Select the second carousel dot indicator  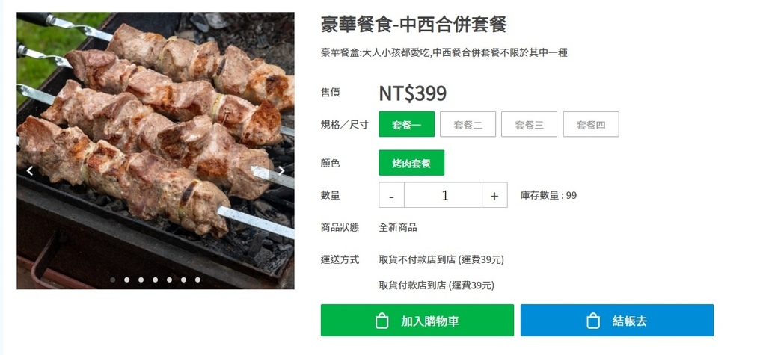pyautogui.click(x=127, y=280)
